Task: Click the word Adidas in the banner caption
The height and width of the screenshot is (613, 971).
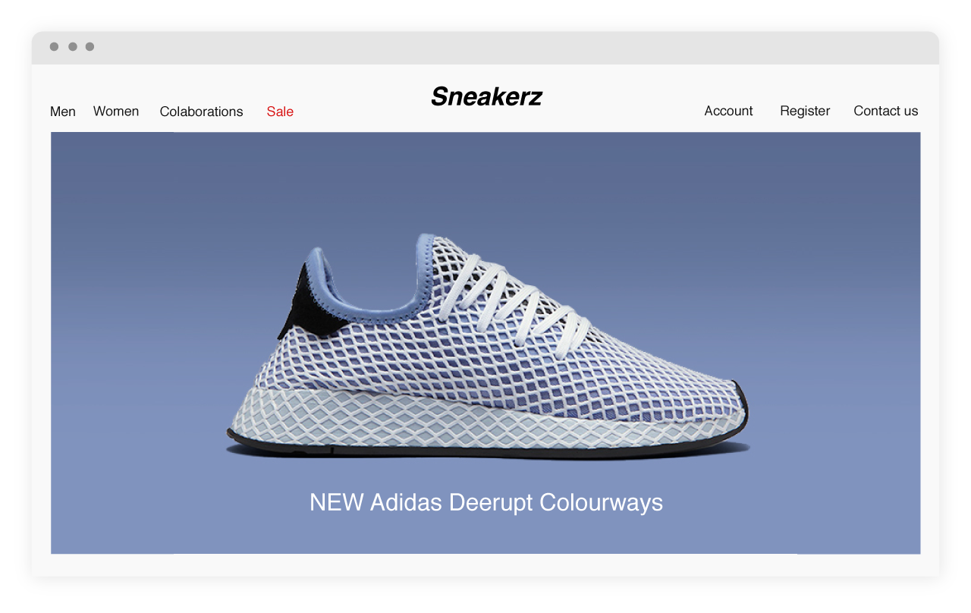Action: [407, 502]
